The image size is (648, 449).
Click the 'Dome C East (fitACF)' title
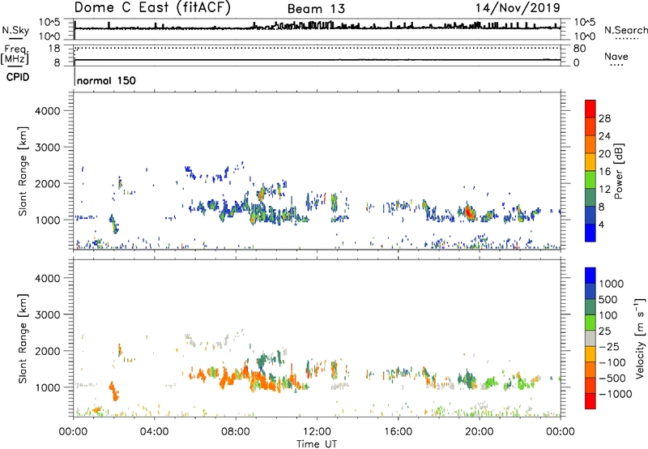[152, 8]
